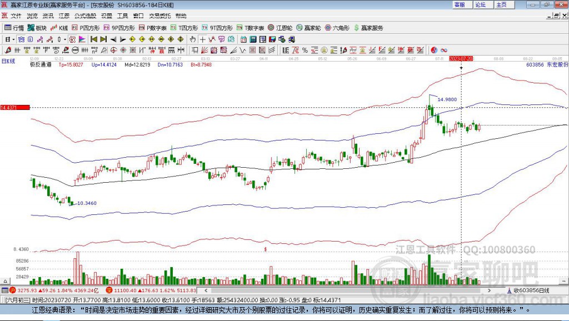Click the yin-yang taiji icon
The height and width of the screenshot is (321, 569).
click(434, 50)
